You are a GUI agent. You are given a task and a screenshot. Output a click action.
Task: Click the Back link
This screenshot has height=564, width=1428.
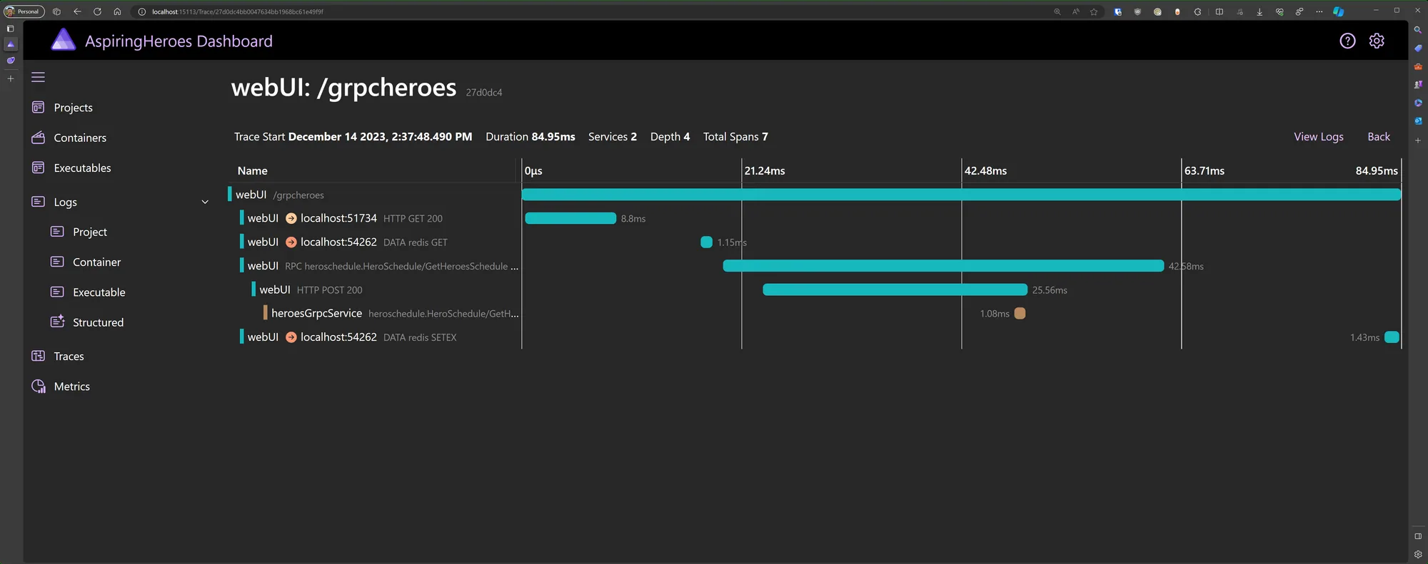(x=1379, y=137)
